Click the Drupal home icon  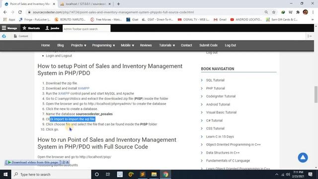(4, 36)
